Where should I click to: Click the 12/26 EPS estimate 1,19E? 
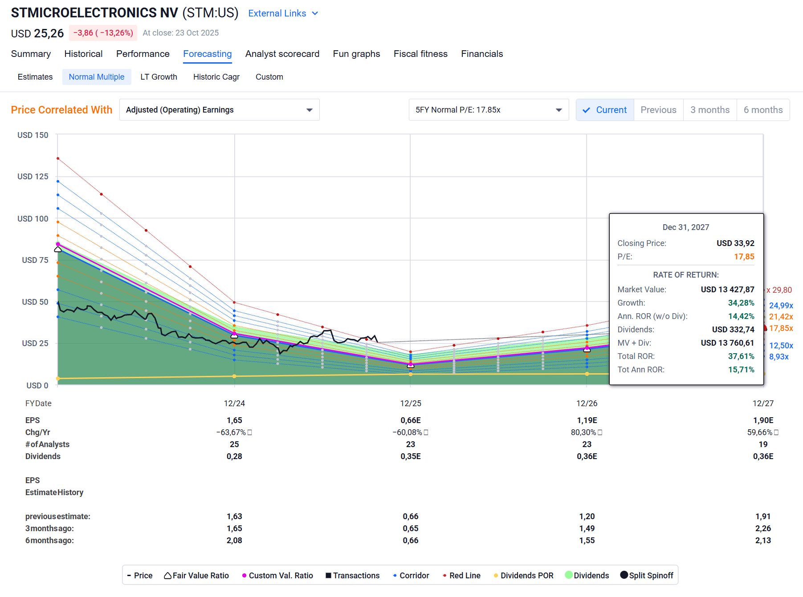587,420
